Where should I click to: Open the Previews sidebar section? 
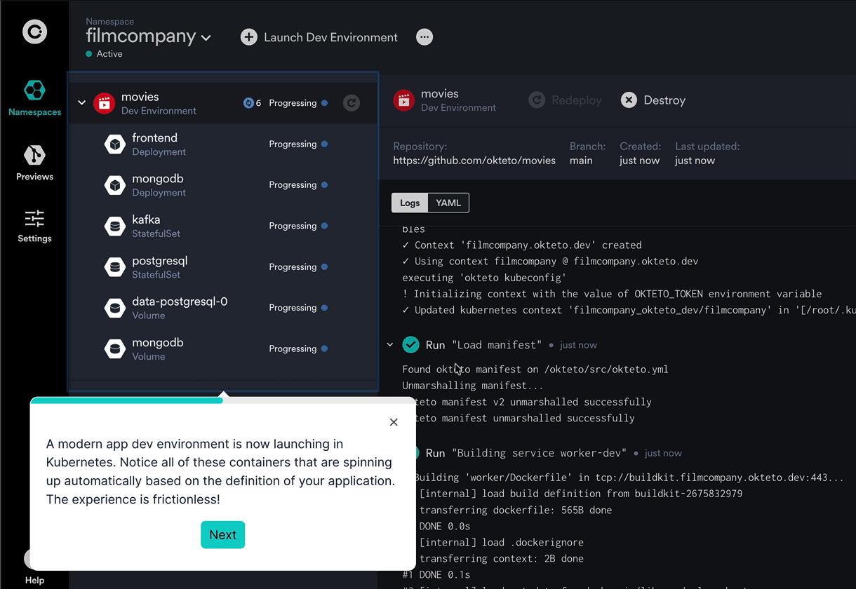tap(34, 163)
